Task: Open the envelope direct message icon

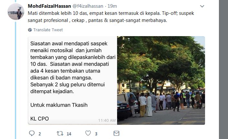Action: click(x=116, y=133)
